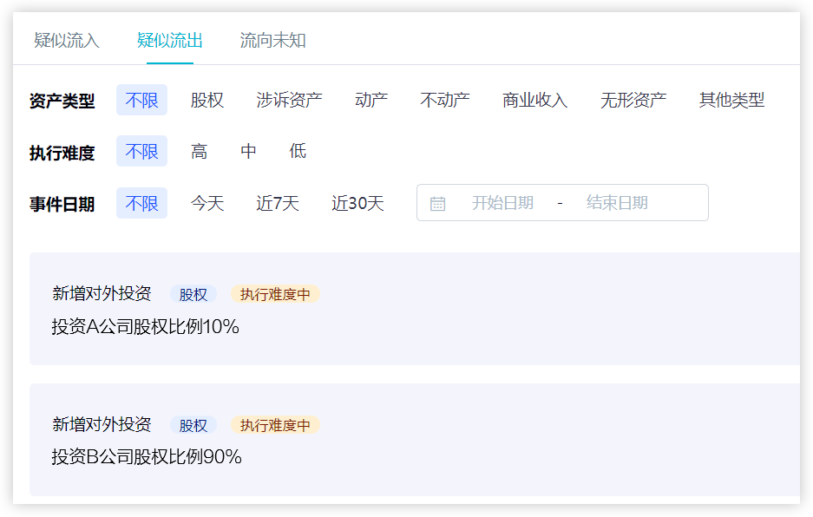
Task: Click 新增对外投资 title on the B公司 card
Action: click(x=102, y=424)
